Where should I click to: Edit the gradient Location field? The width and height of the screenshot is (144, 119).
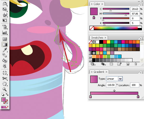(135, 85)
